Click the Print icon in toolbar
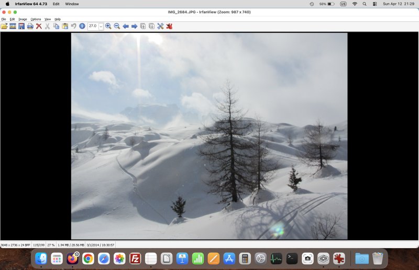 point(30,26)
